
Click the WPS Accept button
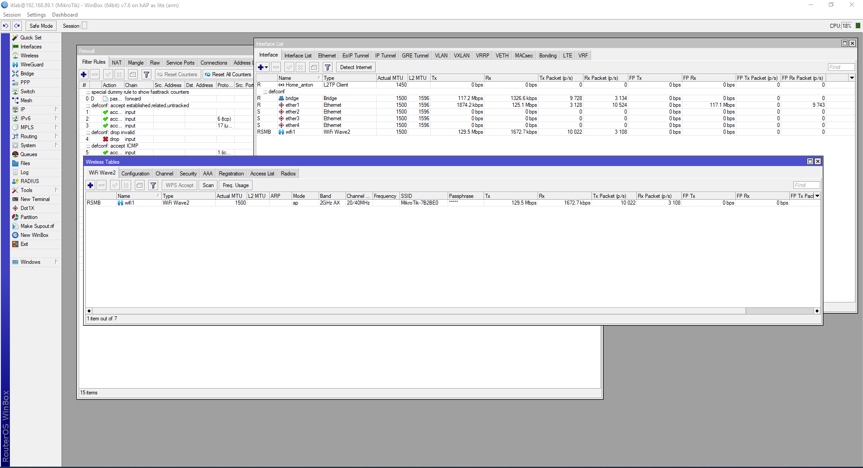pyautogui.click(x=179, y=185)
